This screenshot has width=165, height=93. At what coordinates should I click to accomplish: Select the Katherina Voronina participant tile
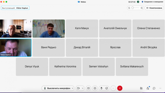pyautogui.click(x=65, y=67)
